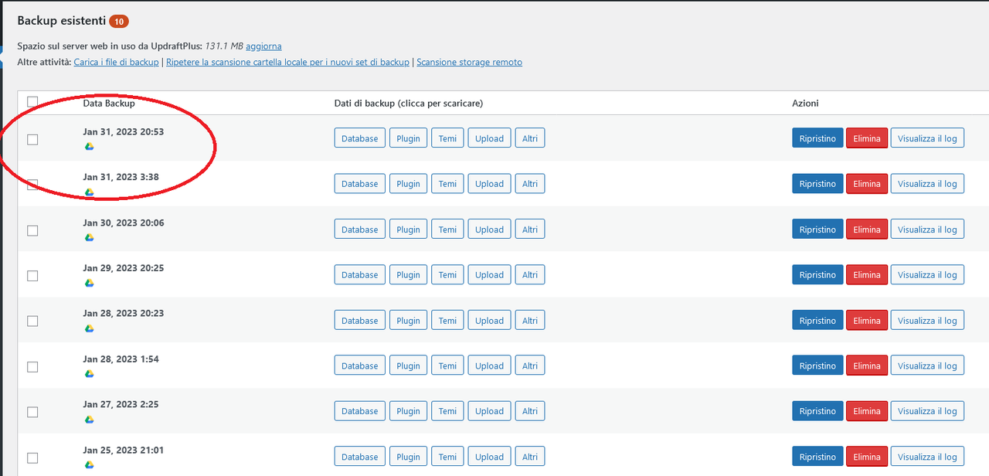The height and width of the screenshot is (476, 989).
Task: Select the Jan 28, 2023 1:54 backup checkbox
Action: (x=32, y=366)
